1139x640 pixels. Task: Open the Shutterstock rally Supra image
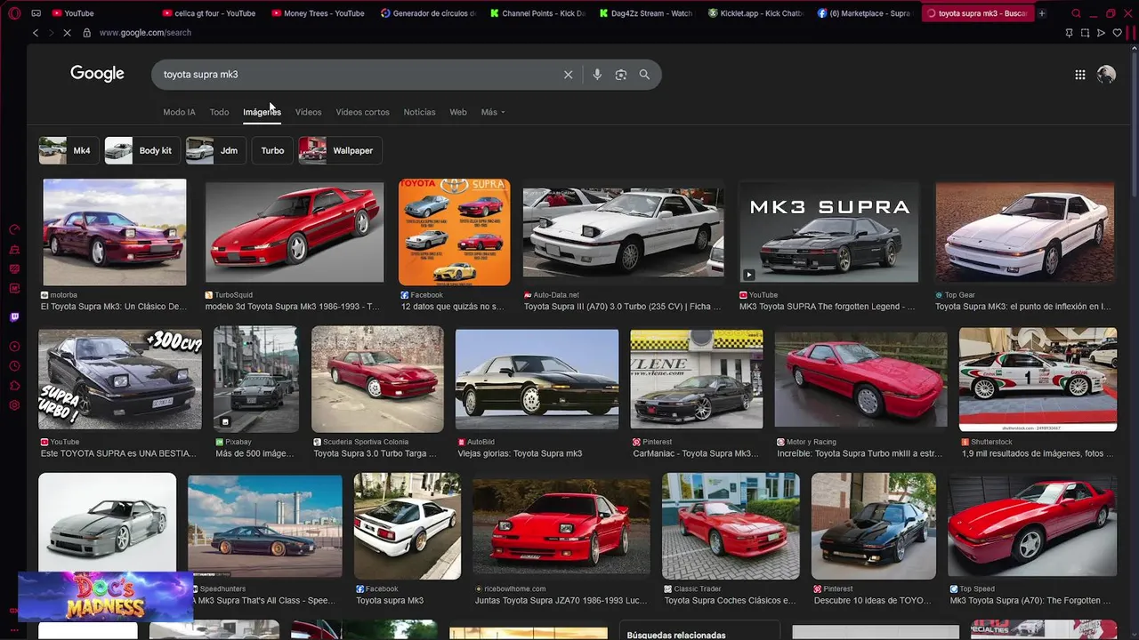click(x=1038, y=380)
